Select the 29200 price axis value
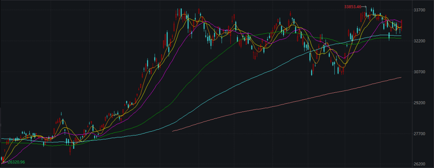This screenshot has width=434, height=168. coord(418,103)
